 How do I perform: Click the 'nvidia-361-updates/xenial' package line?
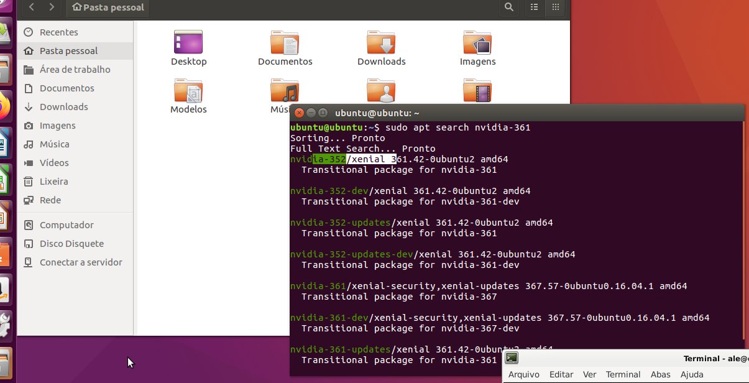pyautogui.click(x=421, y=349)
